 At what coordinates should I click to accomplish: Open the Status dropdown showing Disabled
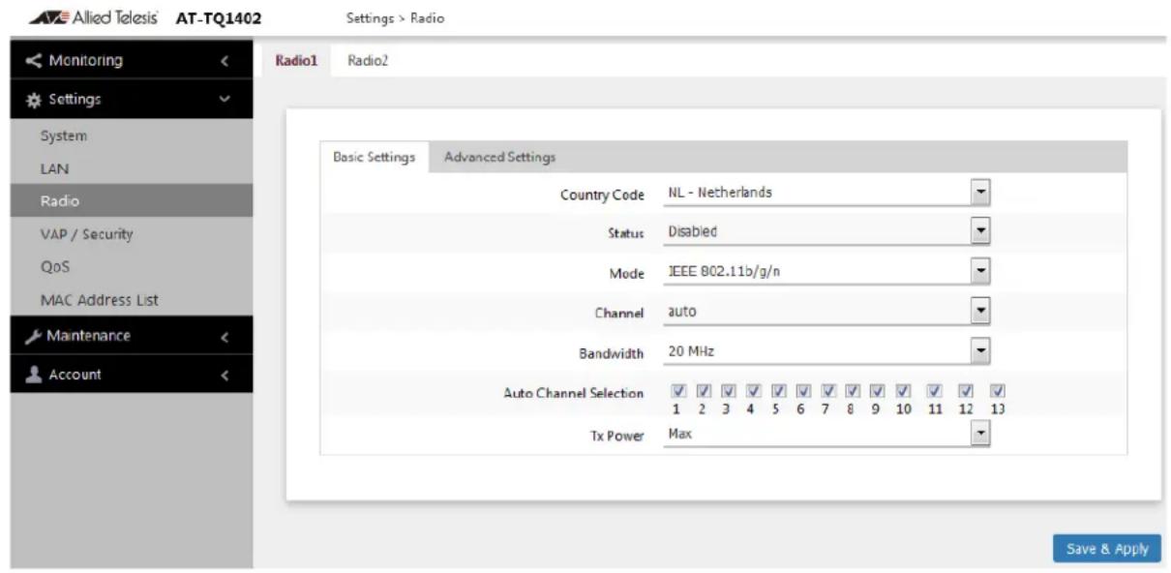pos(827,232)
